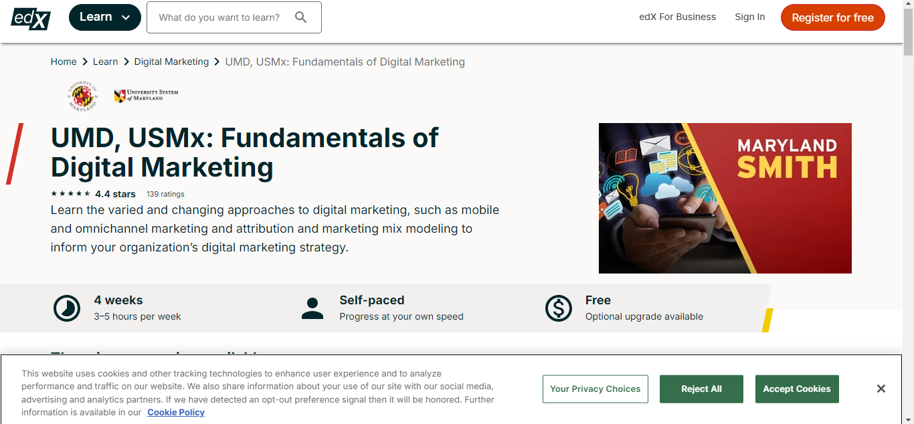Click Reject All cookies button
914x424 pixels.
(701, 389)
